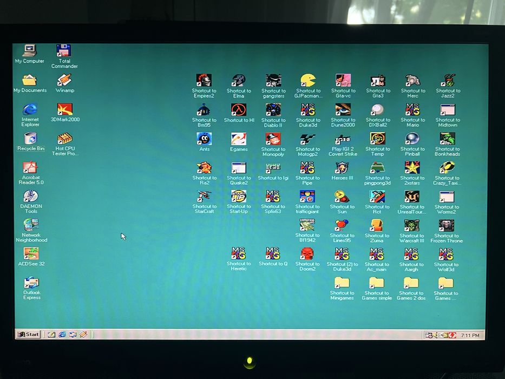Click the taskbar clock showing 7:11 PM
505x379 pixels.
pyautogui.click(x=470, y=336)
